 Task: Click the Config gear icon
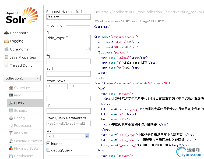tap(11, 118)
